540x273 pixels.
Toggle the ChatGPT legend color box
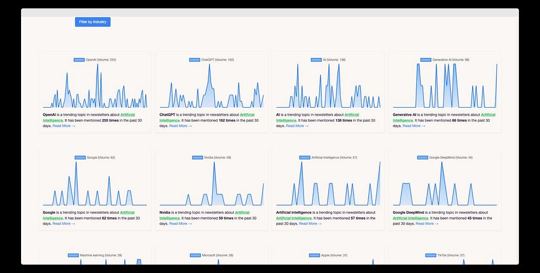194,60
